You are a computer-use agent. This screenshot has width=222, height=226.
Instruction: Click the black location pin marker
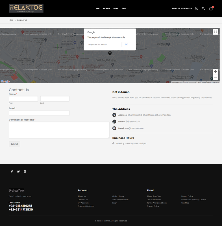click(x=110, y=53)
